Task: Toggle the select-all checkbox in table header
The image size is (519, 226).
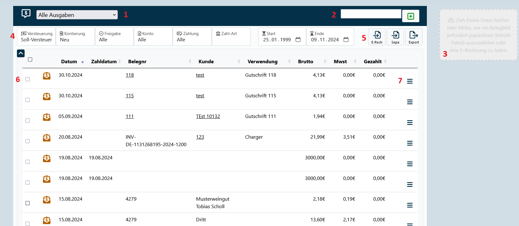Action: (30, 59)
